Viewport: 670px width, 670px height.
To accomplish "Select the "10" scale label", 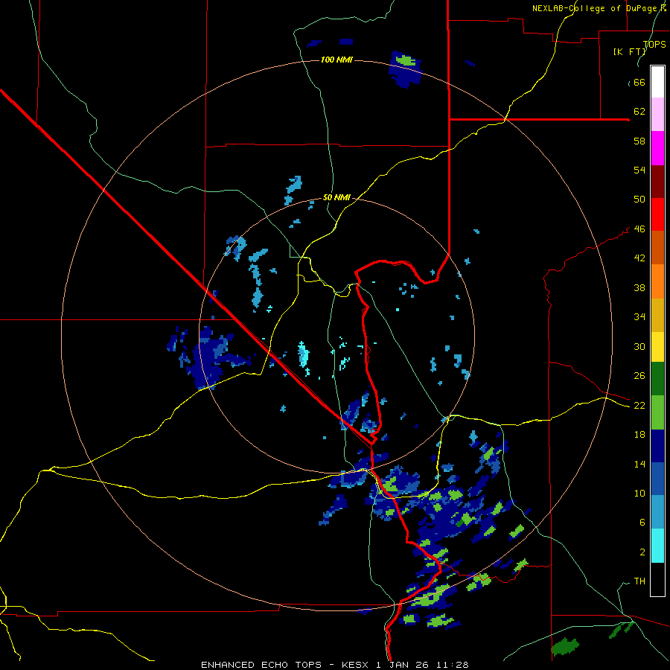I will (639, 493).
